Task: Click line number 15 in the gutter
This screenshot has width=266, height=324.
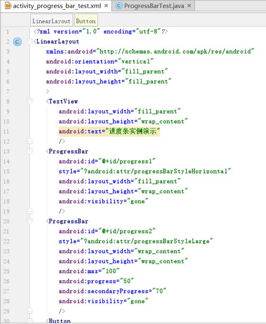Action: (6, 171)
